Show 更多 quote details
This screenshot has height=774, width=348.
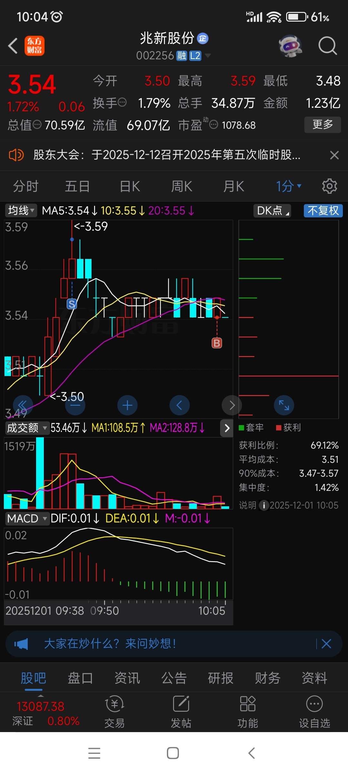click(x=323, y=124)
